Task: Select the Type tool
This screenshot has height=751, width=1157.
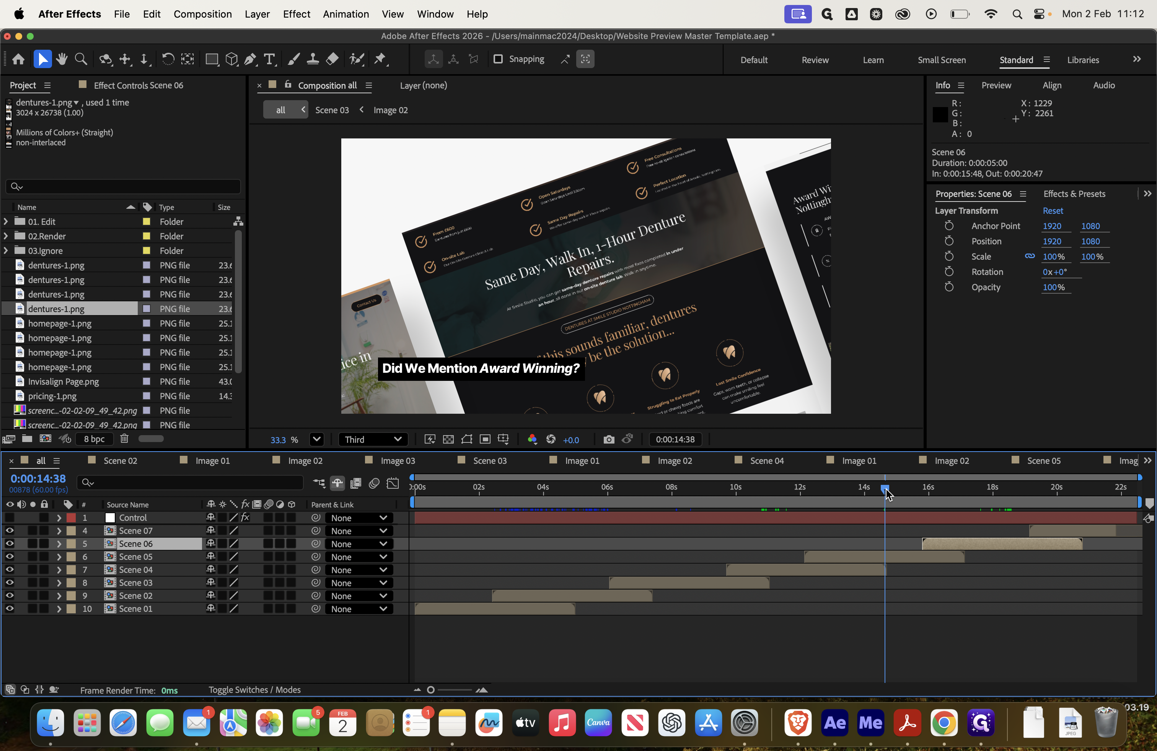Action: (269, 59)
